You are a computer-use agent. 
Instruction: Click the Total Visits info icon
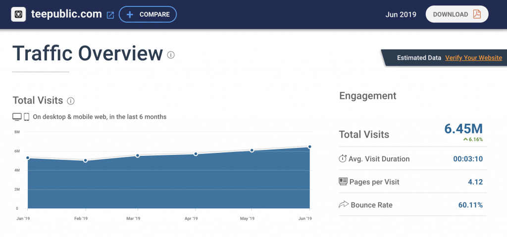[71, 101]
